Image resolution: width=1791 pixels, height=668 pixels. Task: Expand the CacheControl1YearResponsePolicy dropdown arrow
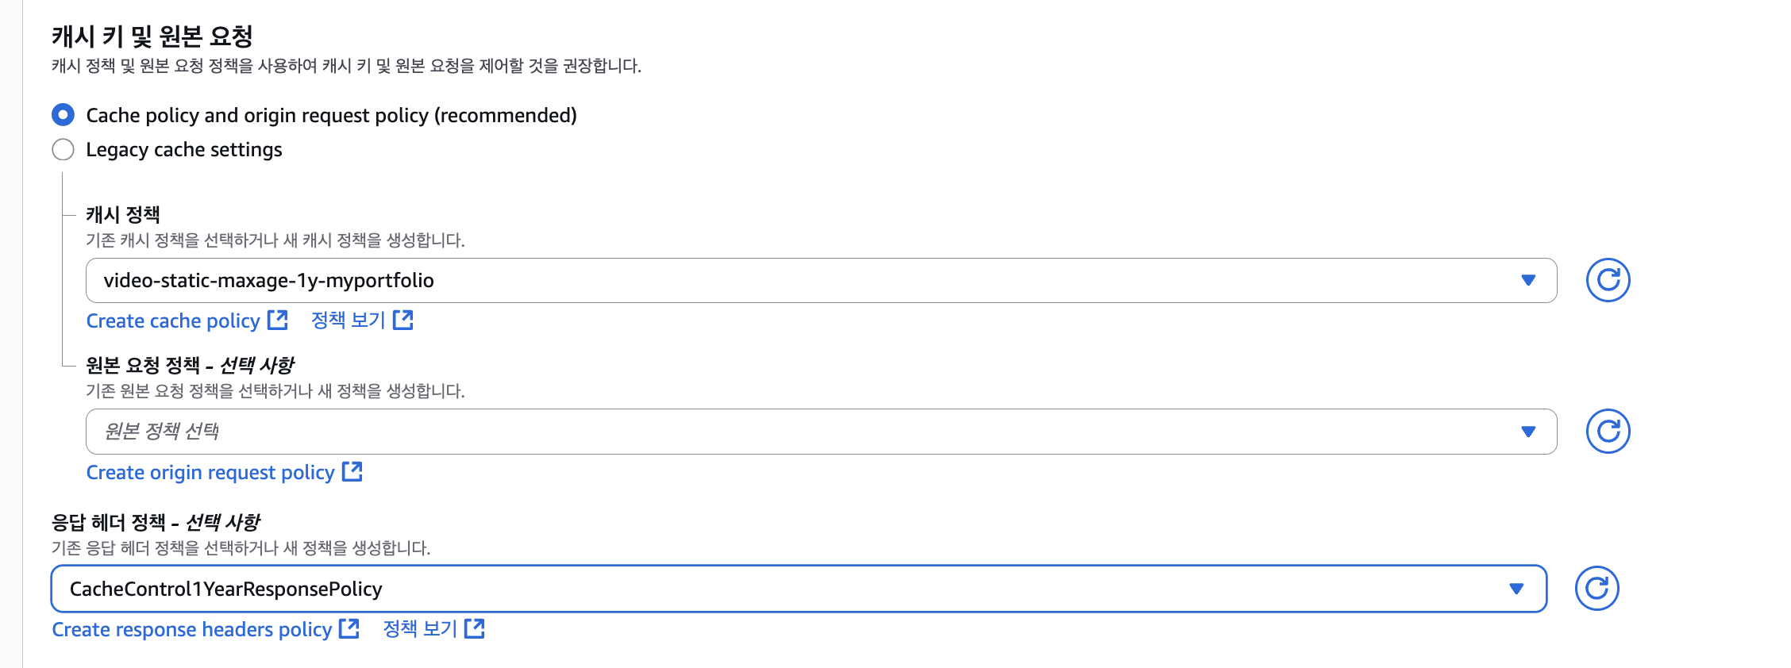[1516, 589]
